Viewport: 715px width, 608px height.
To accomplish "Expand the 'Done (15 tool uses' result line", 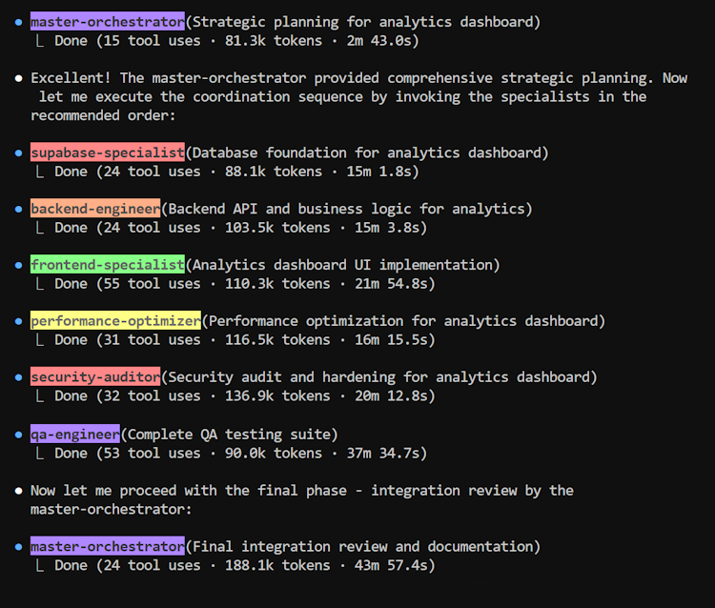I will (x=227, y=41).
